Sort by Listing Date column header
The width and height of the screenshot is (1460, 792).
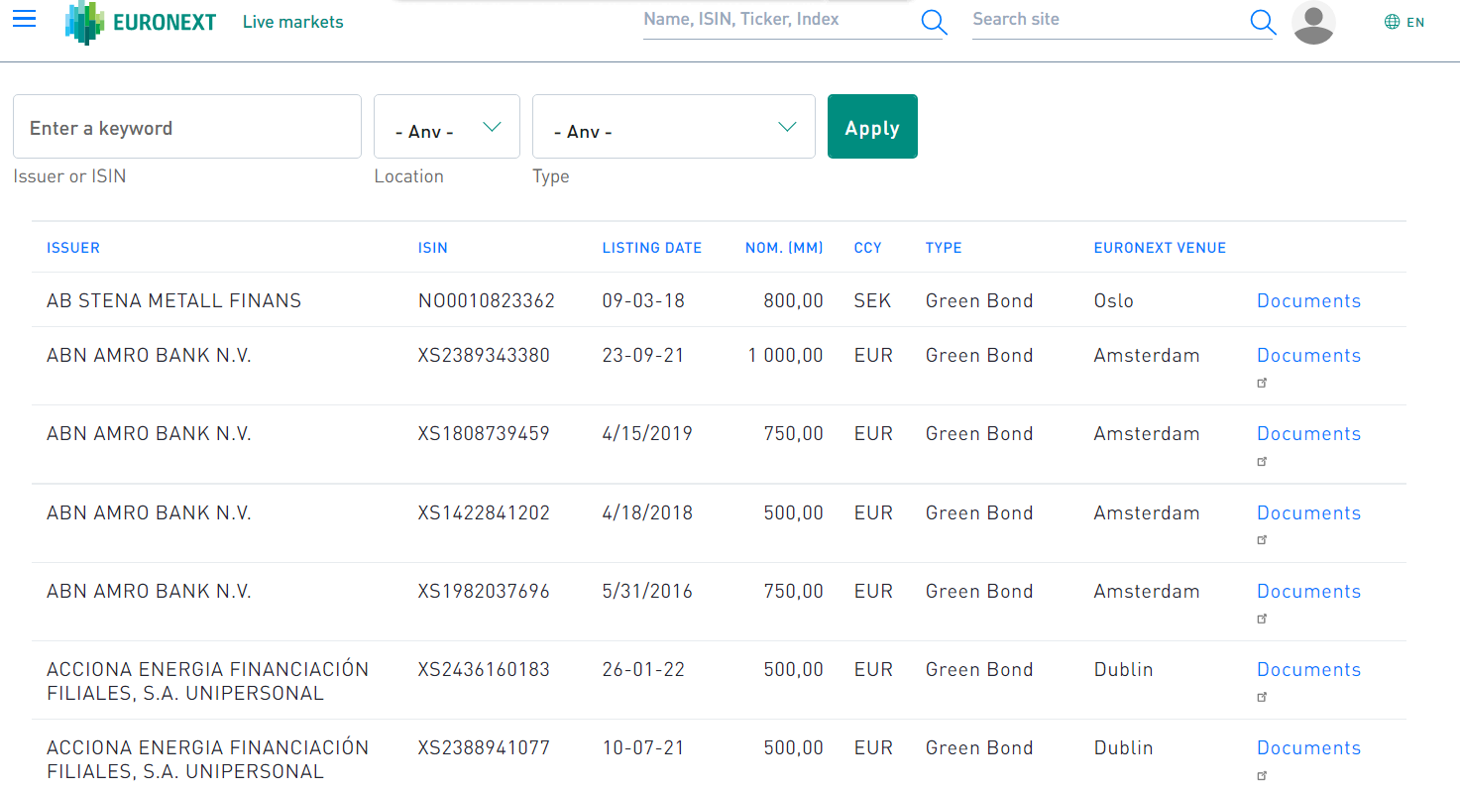click(x=652, y=248)
